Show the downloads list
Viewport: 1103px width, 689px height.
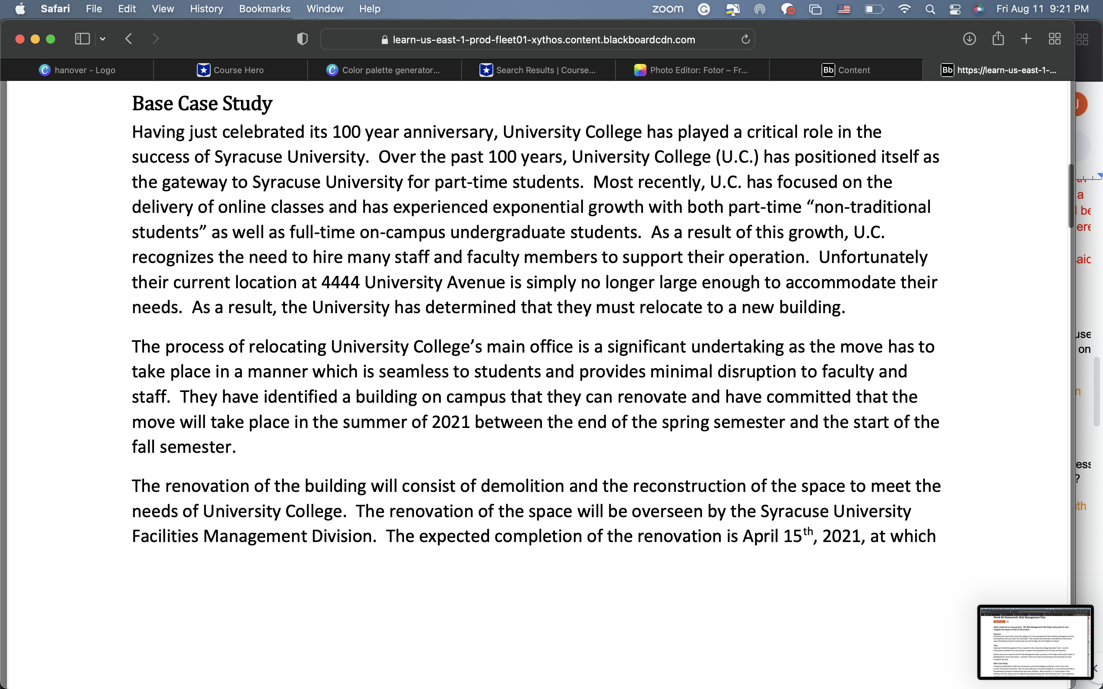point(969,39)
